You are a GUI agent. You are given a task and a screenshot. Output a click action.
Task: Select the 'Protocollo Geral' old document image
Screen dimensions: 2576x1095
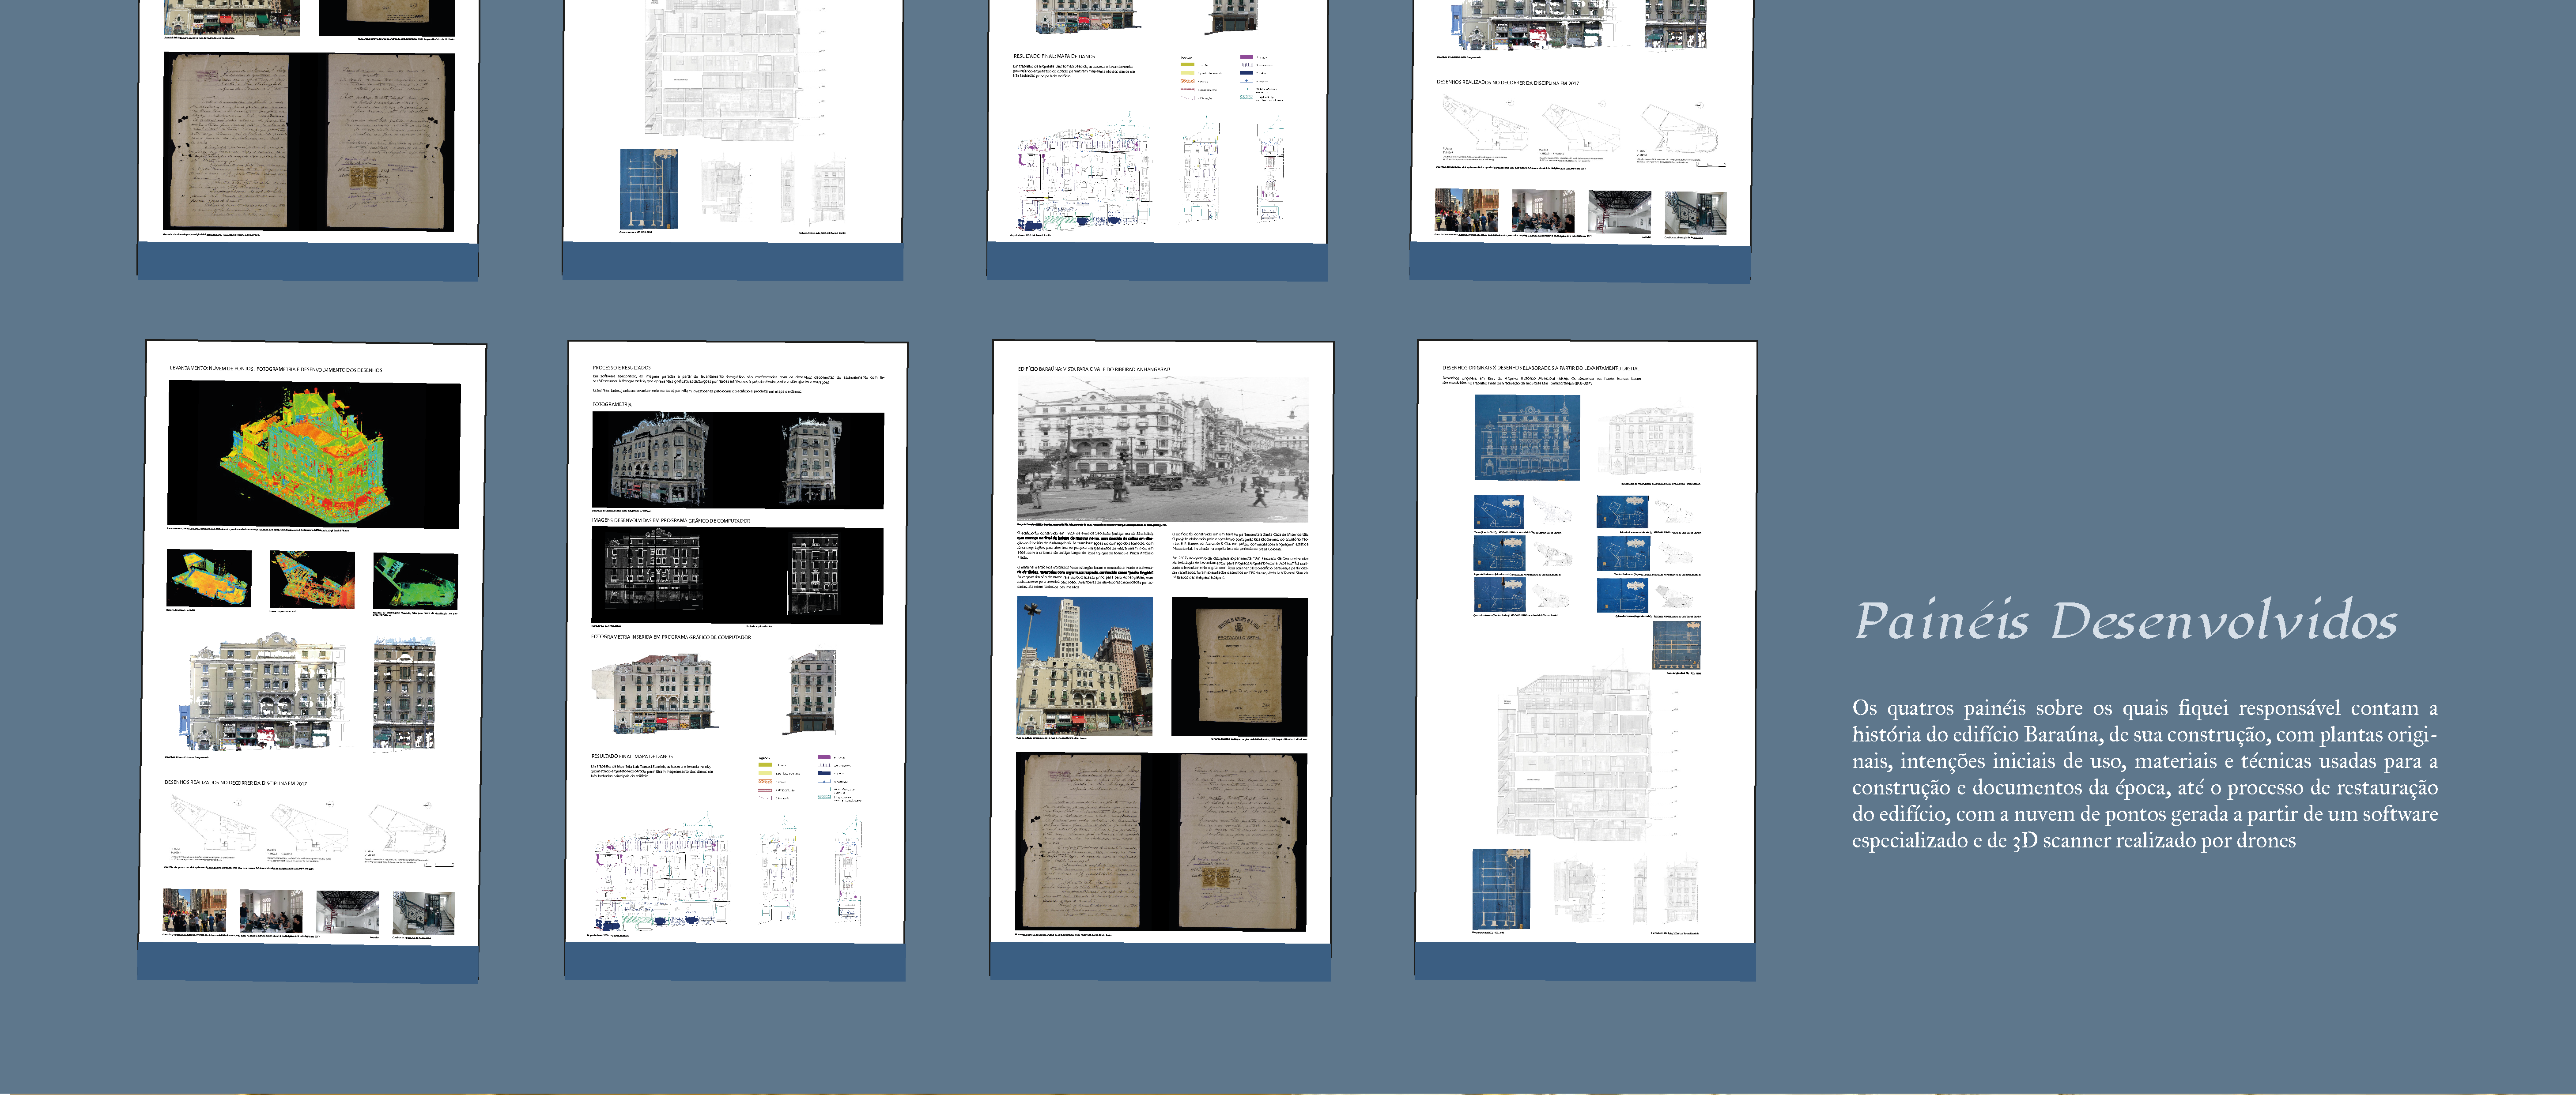pos(1239,666)
